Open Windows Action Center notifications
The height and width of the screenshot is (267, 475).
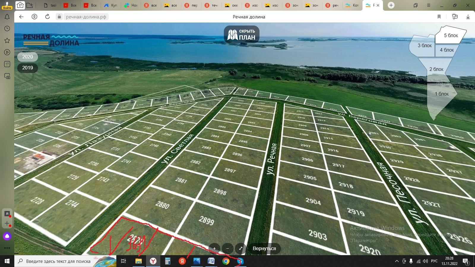(465, 261)
